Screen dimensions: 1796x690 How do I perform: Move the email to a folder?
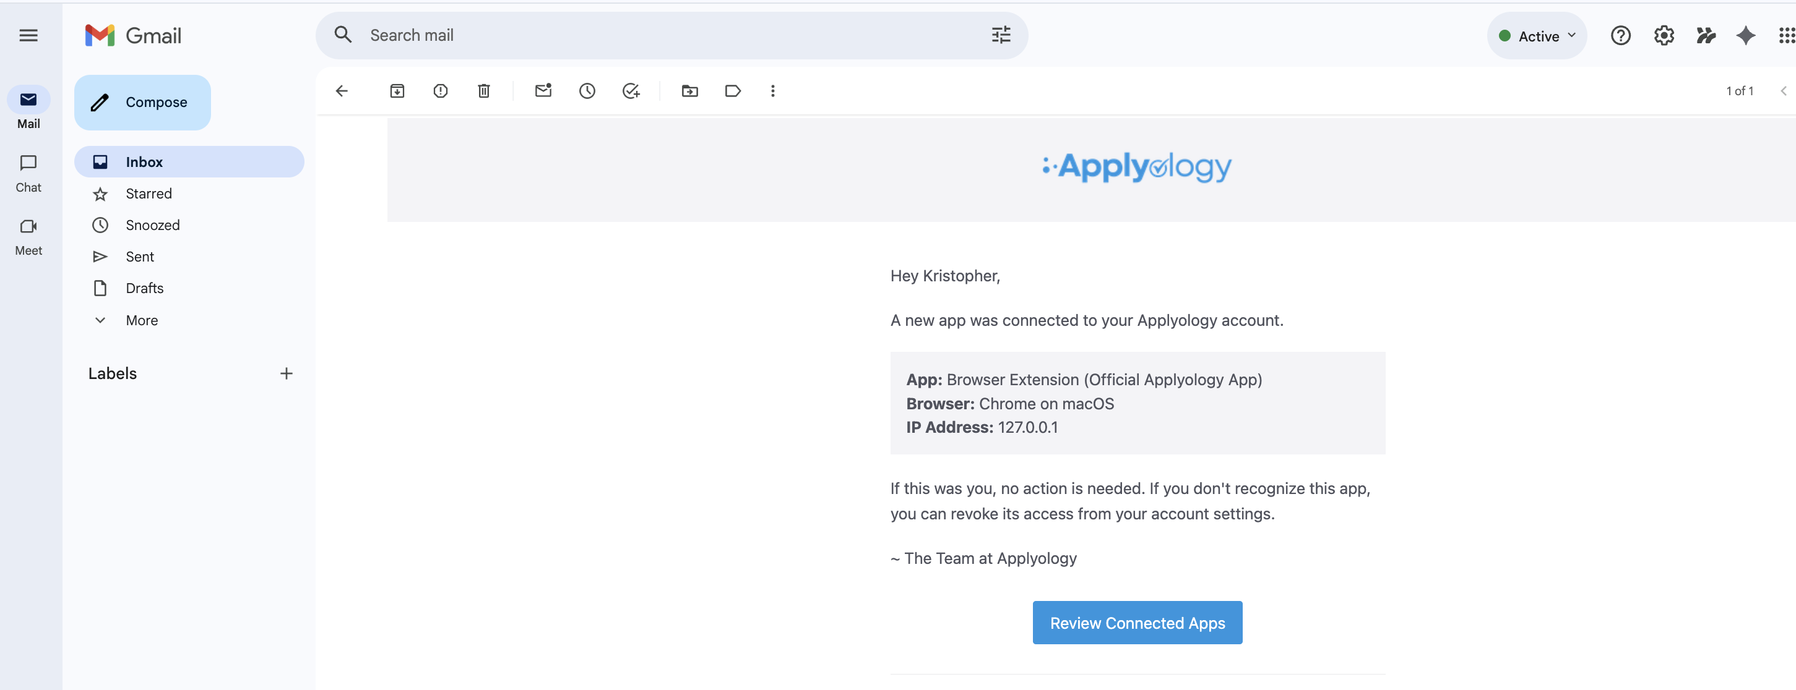point(689,90)
